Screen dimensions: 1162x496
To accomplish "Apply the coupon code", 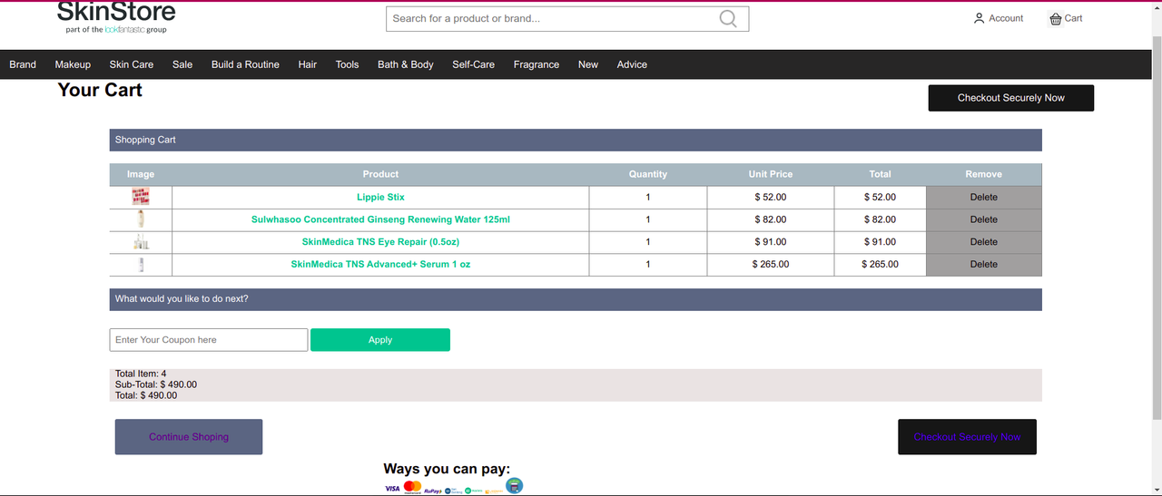I will 380,340.
